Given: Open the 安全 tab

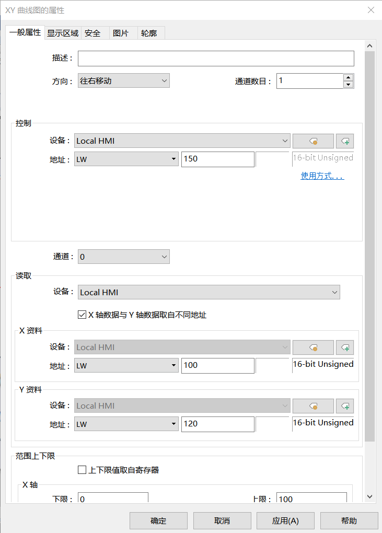Looking at the screenshot, I should click(x=92, y=33).
